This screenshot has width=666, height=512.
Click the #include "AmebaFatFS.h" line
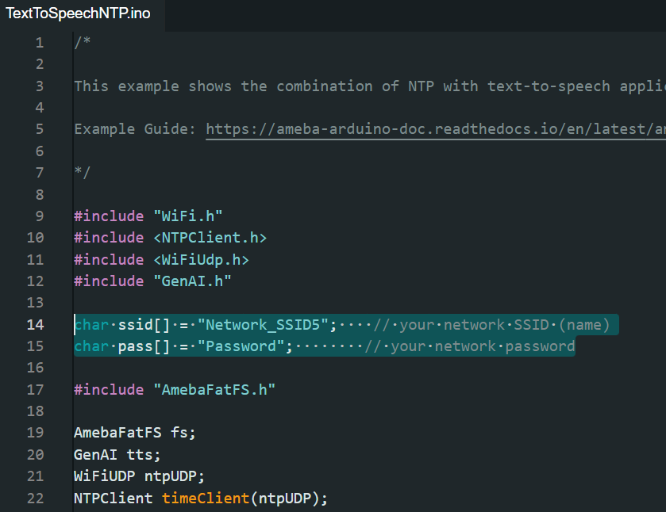[175, 390]
